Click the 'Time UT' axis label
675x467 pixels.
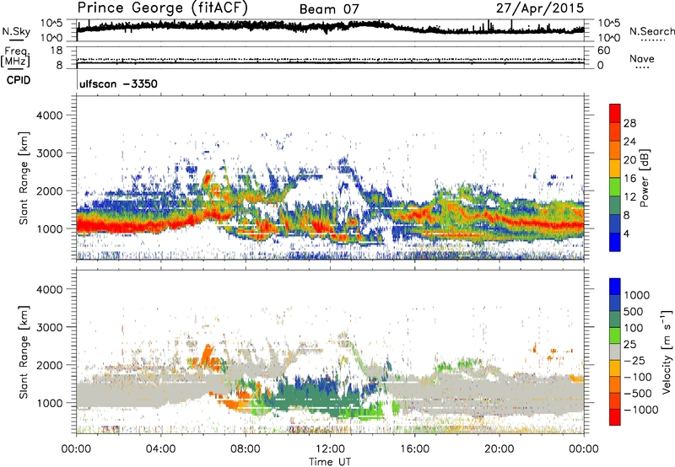[330, 462]
